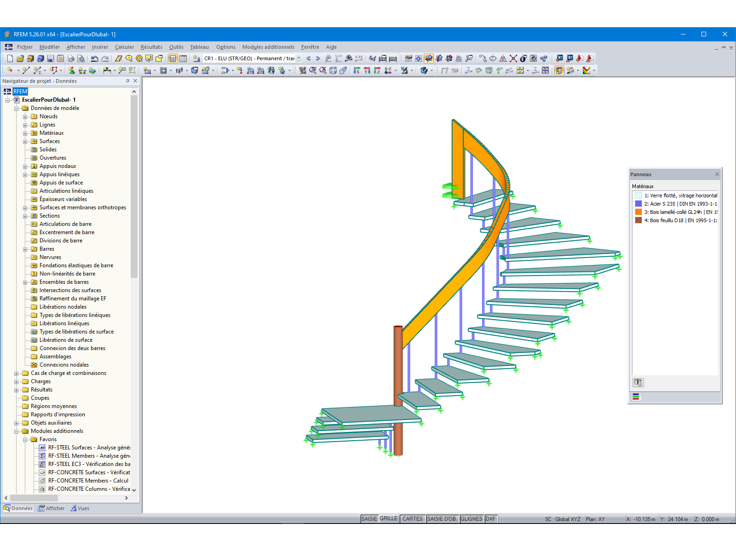Launch the Calculate icon in the toolbar

(x=533, y=58)
